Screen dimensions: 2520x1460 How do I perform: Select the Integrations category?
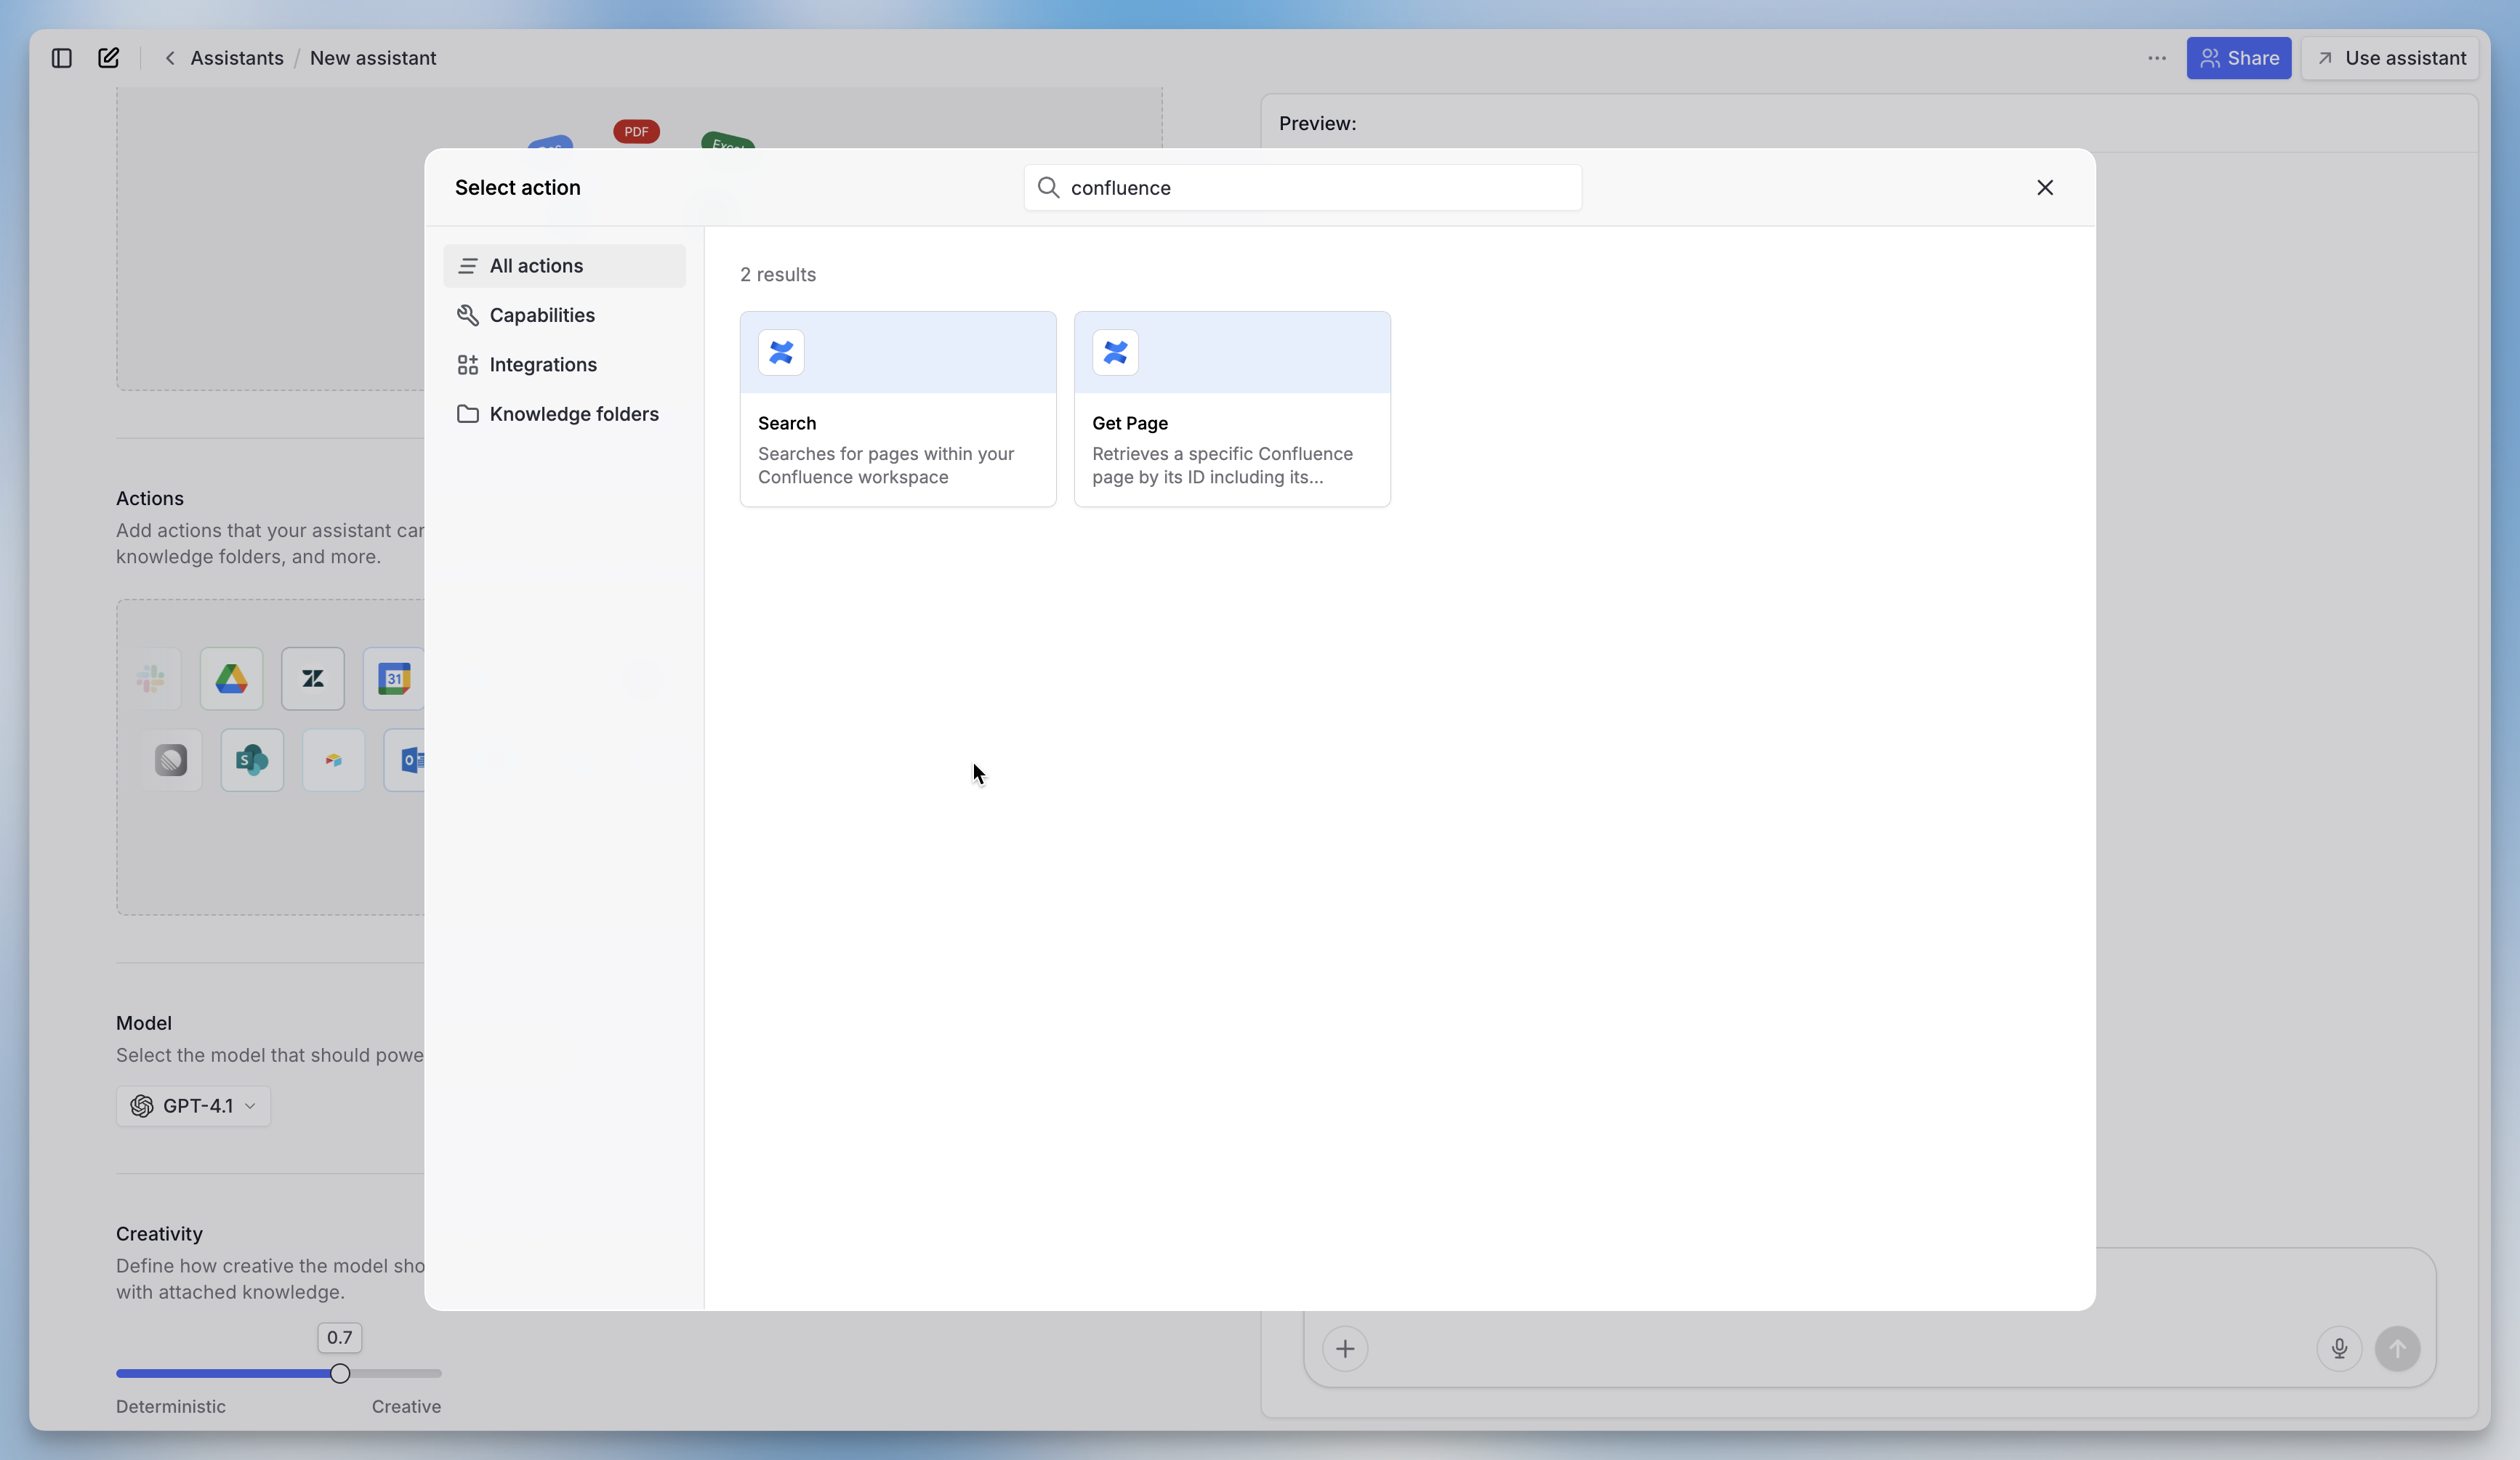pos(564,365)
